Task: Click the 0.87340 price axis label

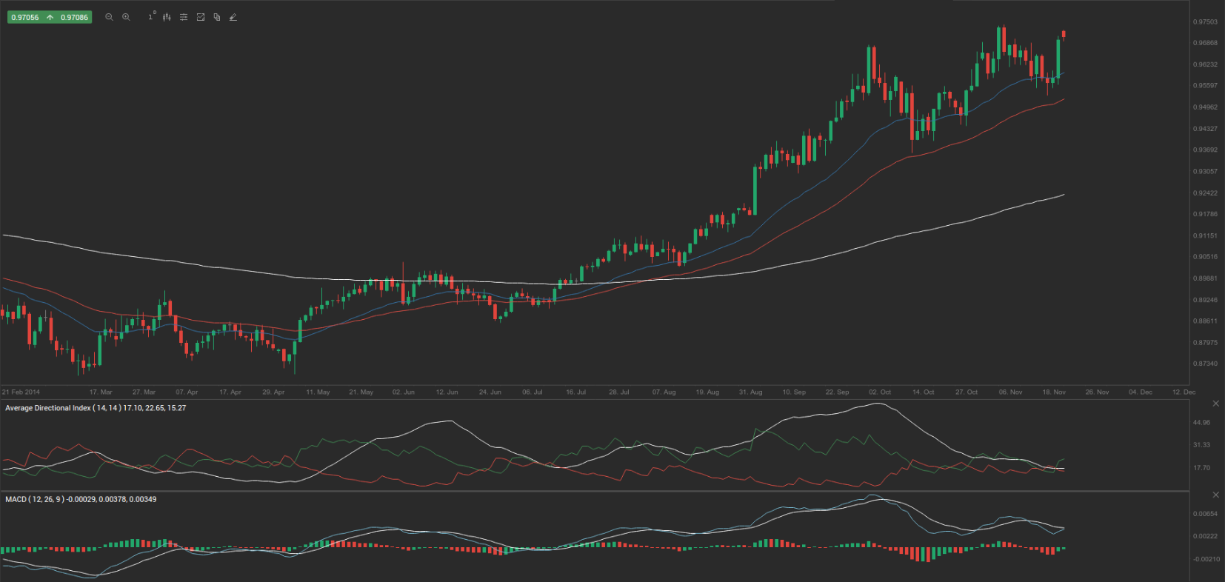Action: [x=1205, y=364]
